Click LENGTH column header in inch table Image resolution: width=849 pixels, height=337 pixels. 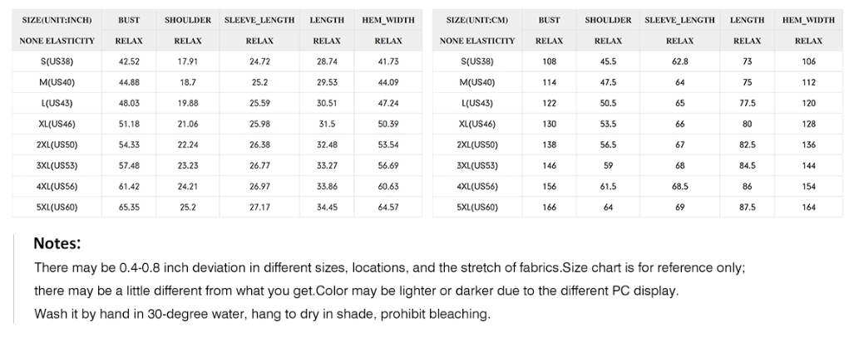(x=327, y=20)
